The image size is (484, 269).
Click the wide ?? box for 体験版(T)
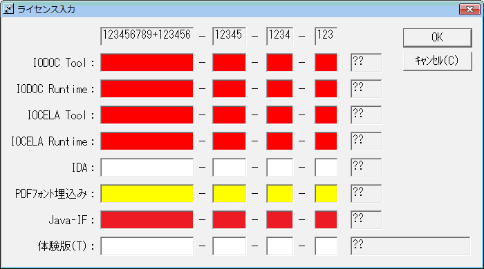click(410, 246)
